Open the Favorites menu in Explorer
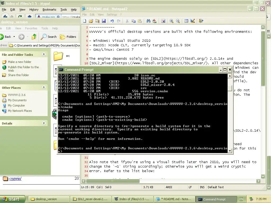The width and height of the screenshot is (271, 203). pos(31,28)
